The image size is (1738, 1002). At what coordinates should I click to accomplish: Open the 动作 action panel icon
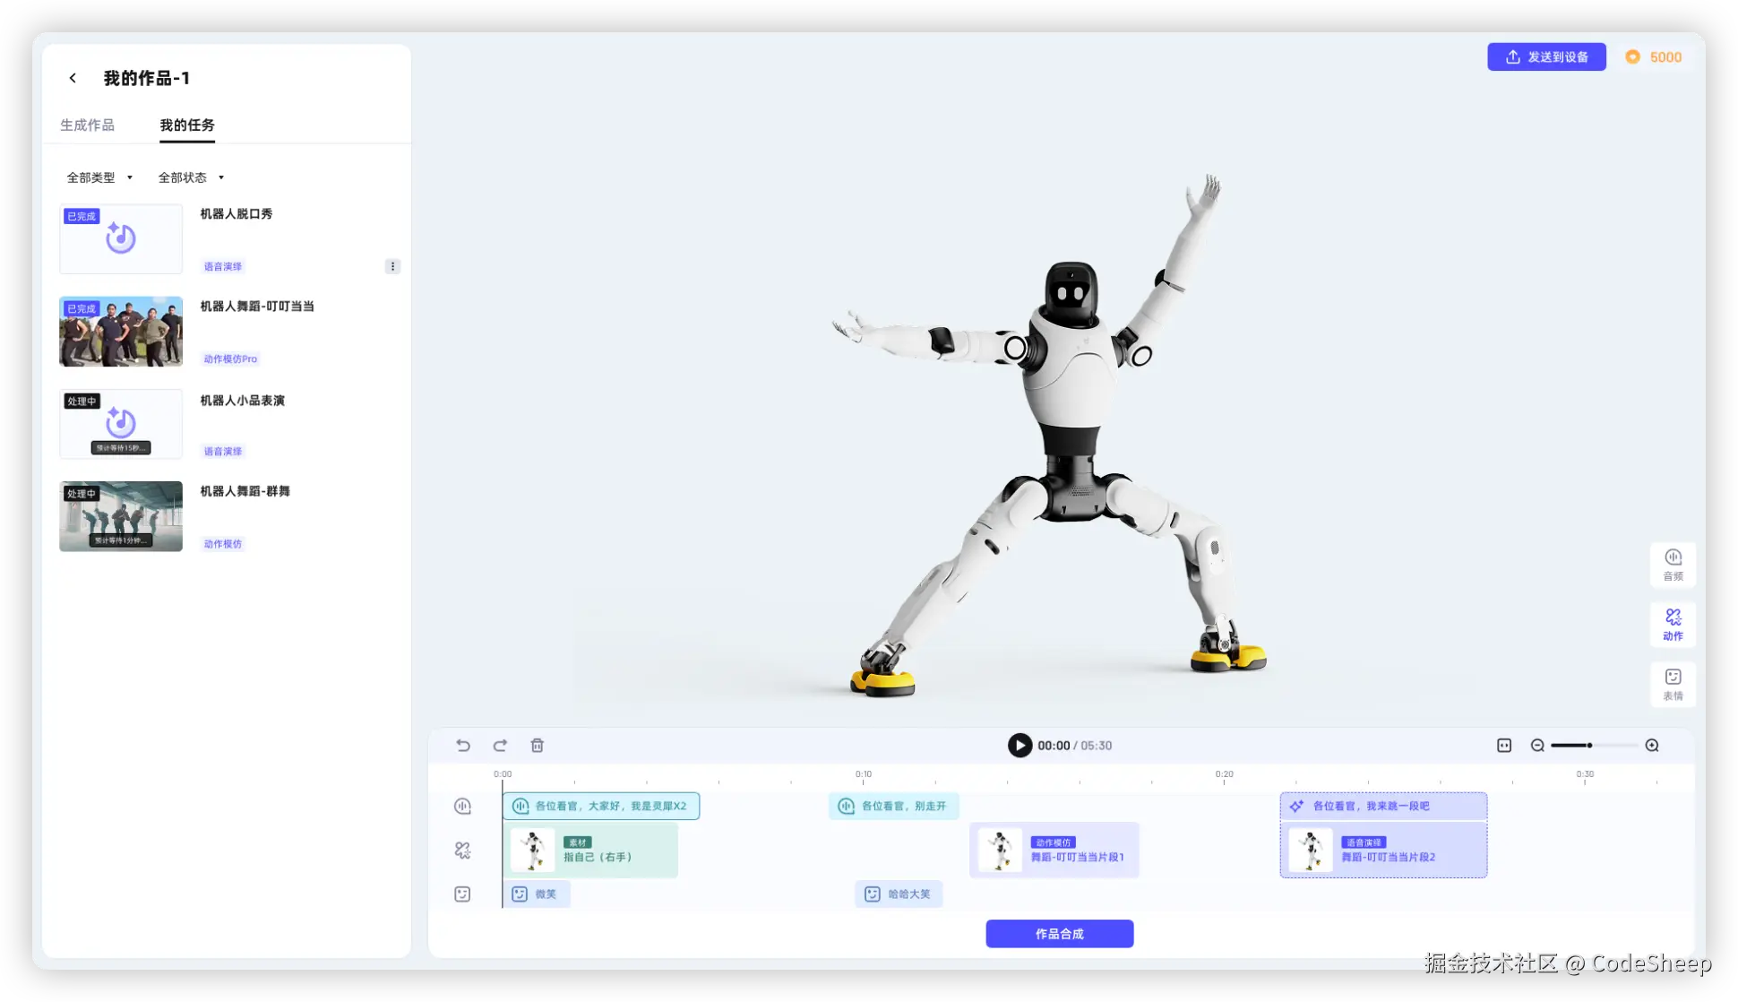tap(1673, 624)
